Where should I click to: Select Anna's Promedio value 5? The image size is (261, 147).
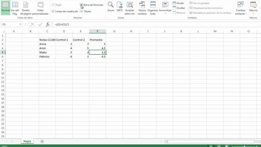pos(97,44)
